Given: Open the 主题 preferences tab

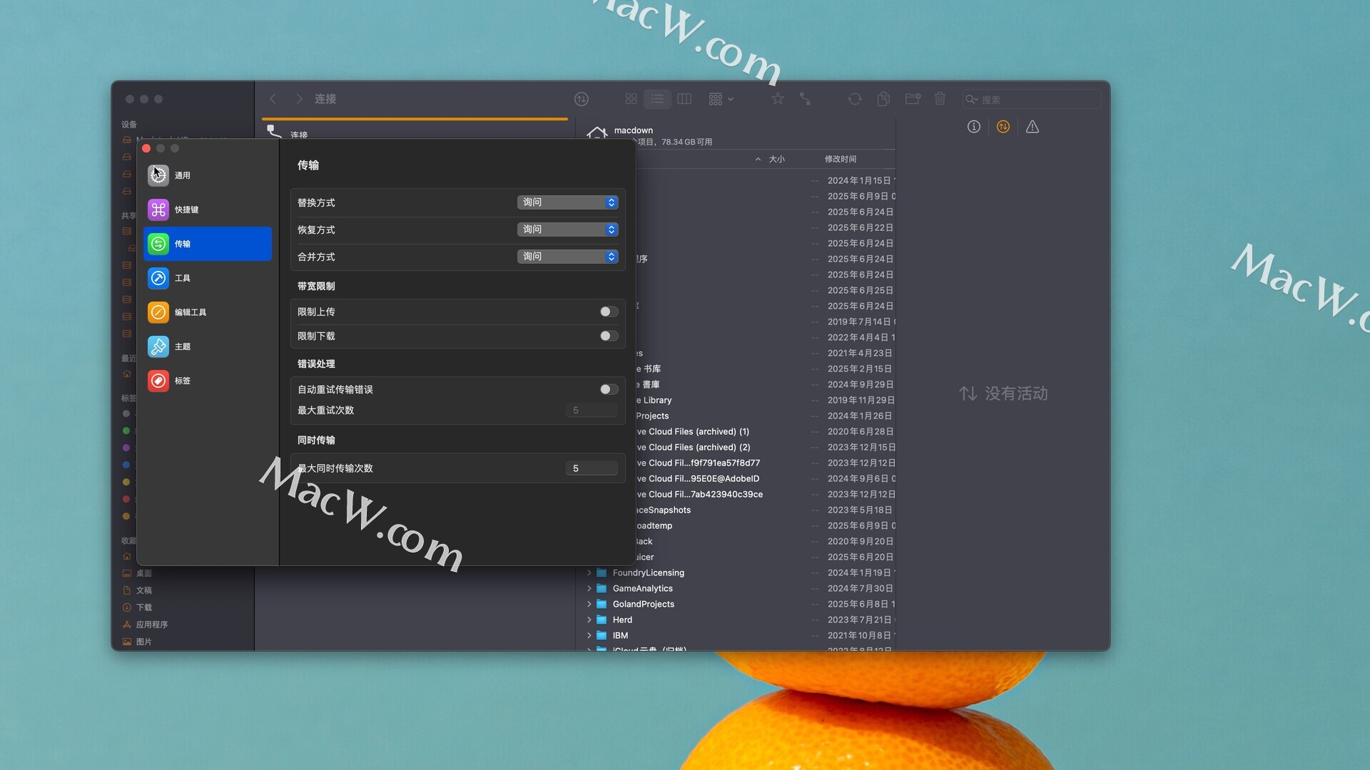Looking at the screenshot, I should click(x=208, y=346).
